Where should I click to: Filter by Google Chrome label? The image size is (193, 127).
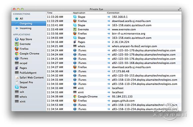tap(30, 54)
